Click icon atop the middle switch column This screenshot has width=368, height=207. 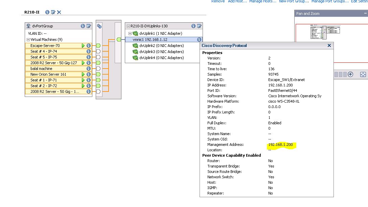(x=99, y=26)
